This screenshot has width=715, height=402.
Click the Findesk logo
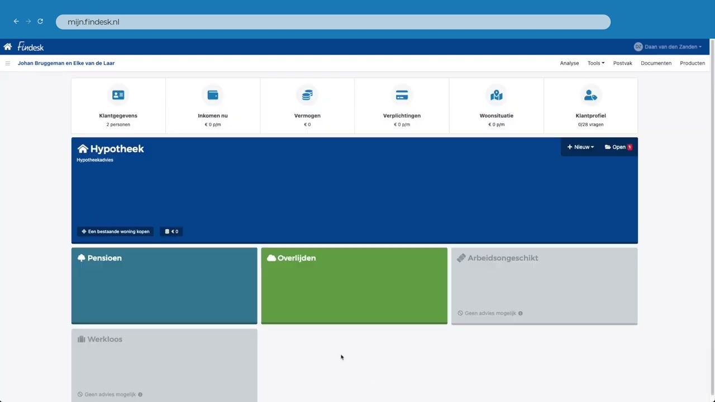click(30, 47)
